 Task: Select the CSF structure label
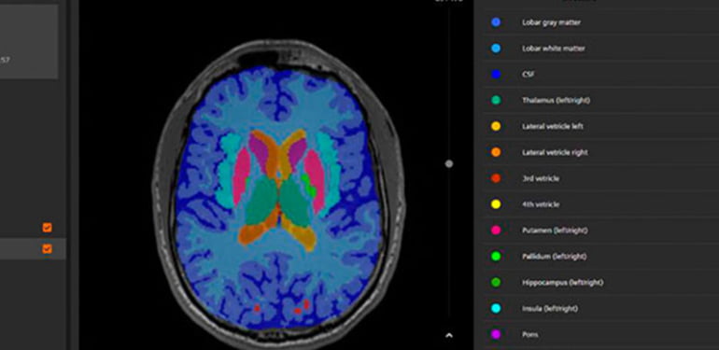point(529,75)
